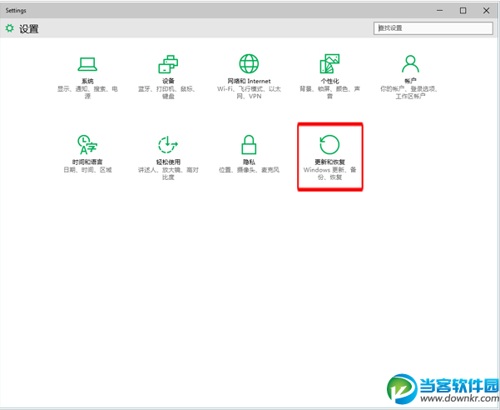Click the 帐户 label text
The width and height of the screenshot is (500, 410).
(x=410, y=81)
